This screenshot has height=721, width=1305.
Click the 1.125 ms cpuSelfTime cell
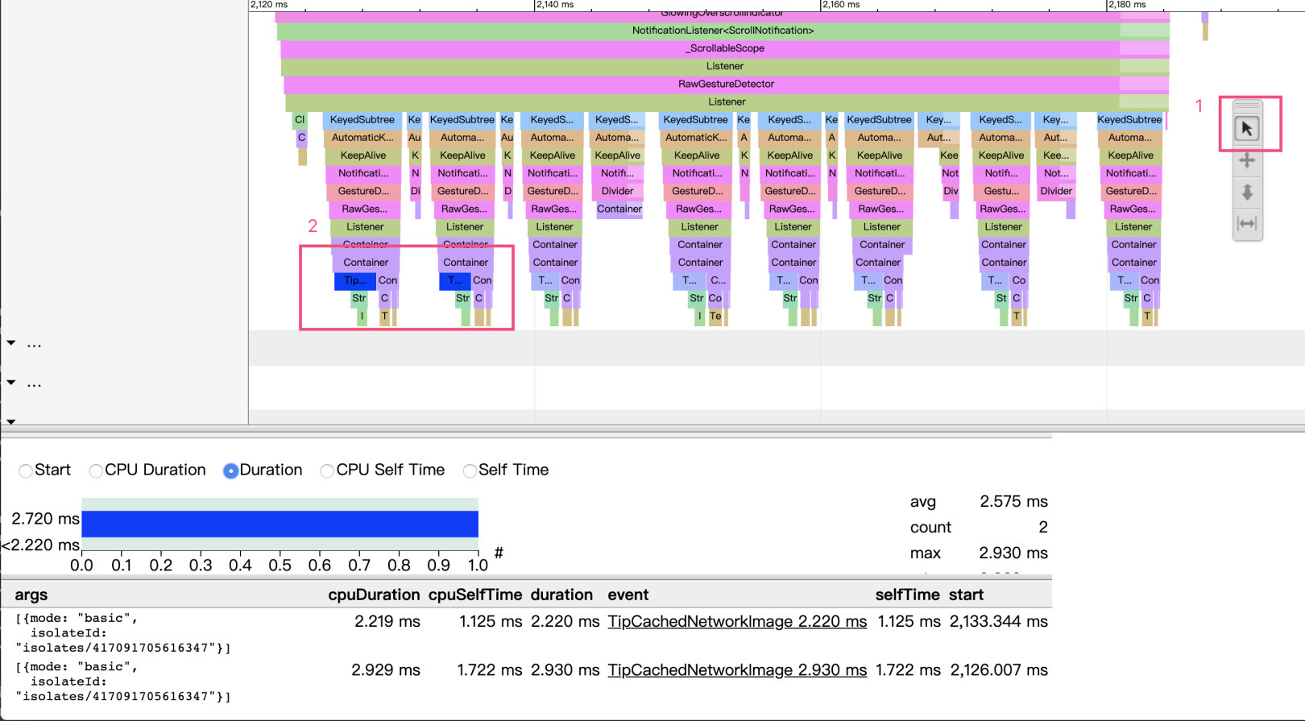tap(490, 621)
